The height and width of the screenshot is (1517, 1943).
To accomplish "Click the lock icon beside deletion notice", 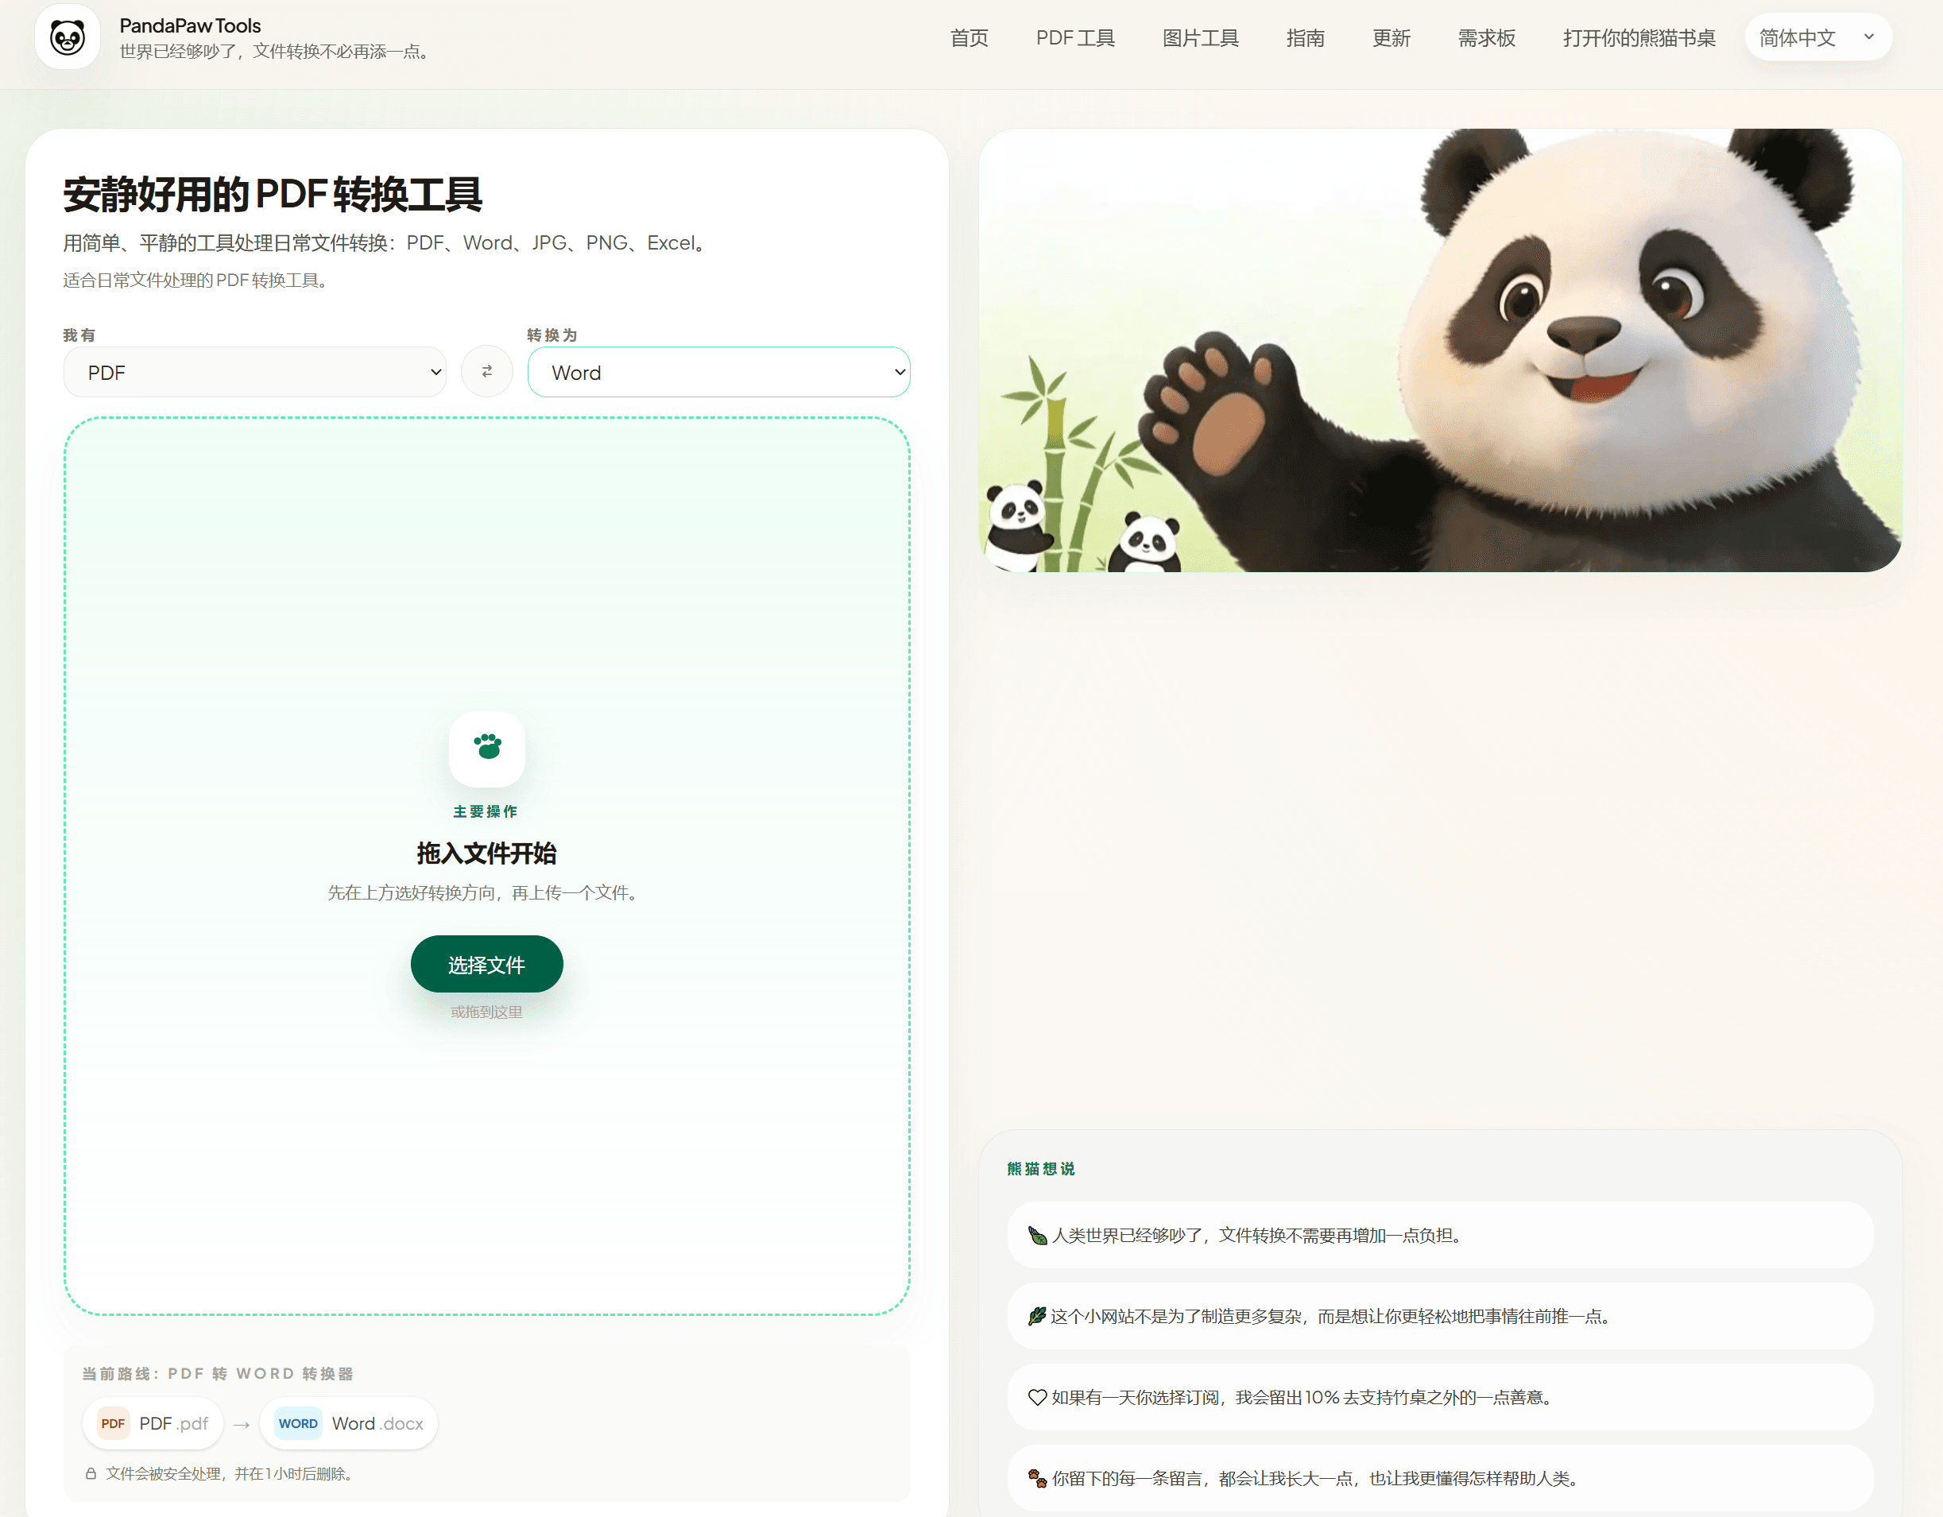I will click(x=91, y=1473).
